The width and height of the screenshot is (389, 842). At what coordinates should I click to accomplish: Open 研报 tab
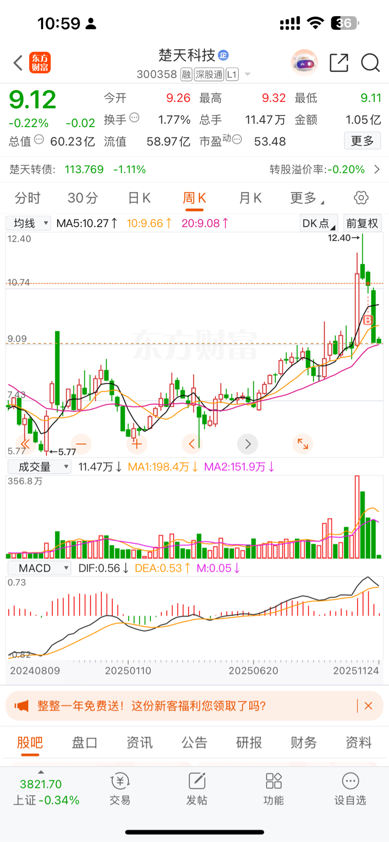(x=249, y=743)
